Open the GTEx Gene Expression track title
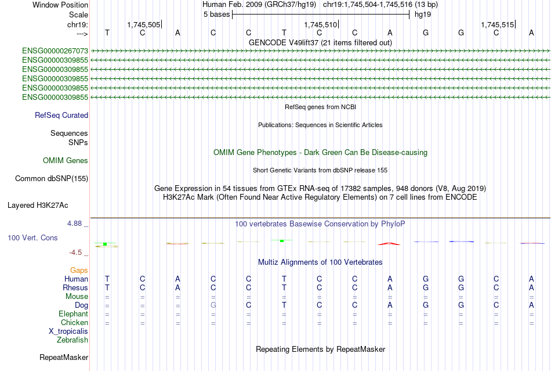This screenshot has width=551, height=371. pyautogui.click(x=320, y=188)
